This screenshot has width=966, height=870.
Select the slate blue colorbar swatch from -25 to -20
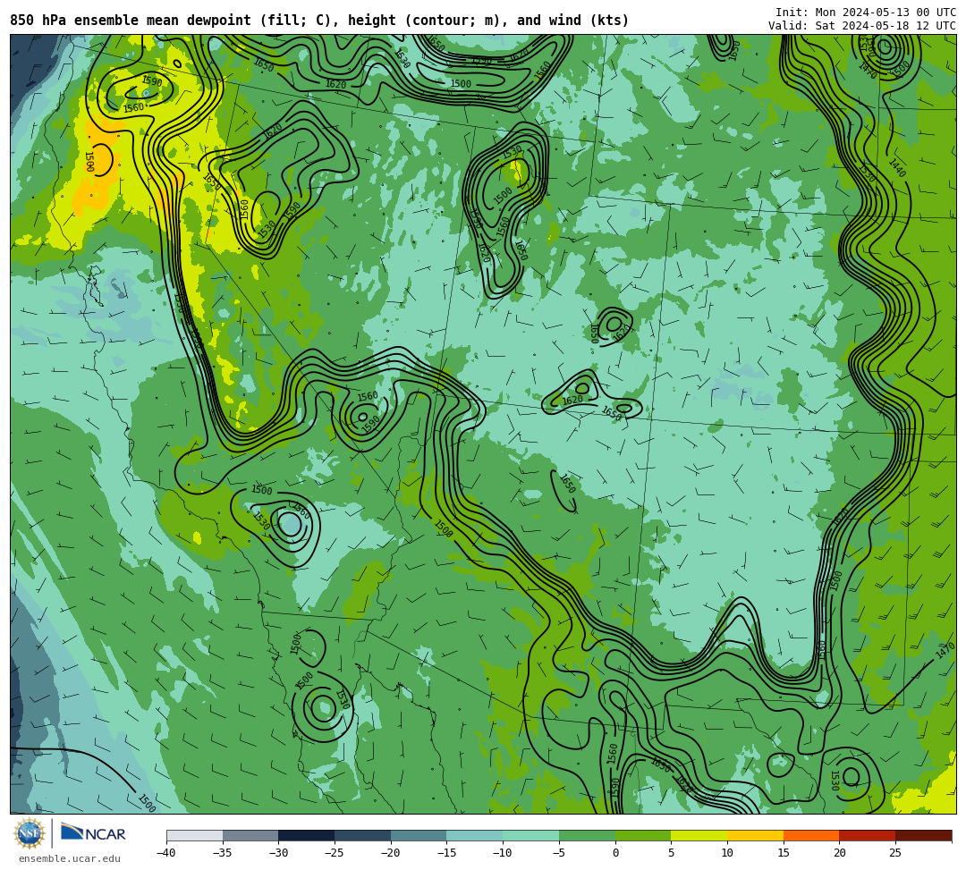pos(363,835)
